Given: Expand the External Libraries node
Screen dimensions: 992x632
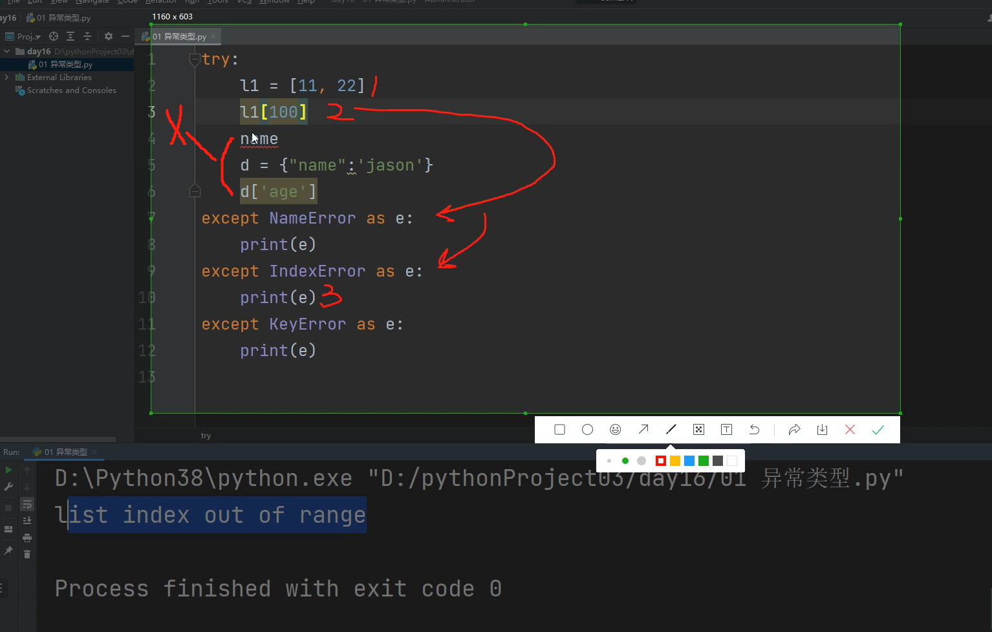Looking at the screenshot, I should [7, 78].
